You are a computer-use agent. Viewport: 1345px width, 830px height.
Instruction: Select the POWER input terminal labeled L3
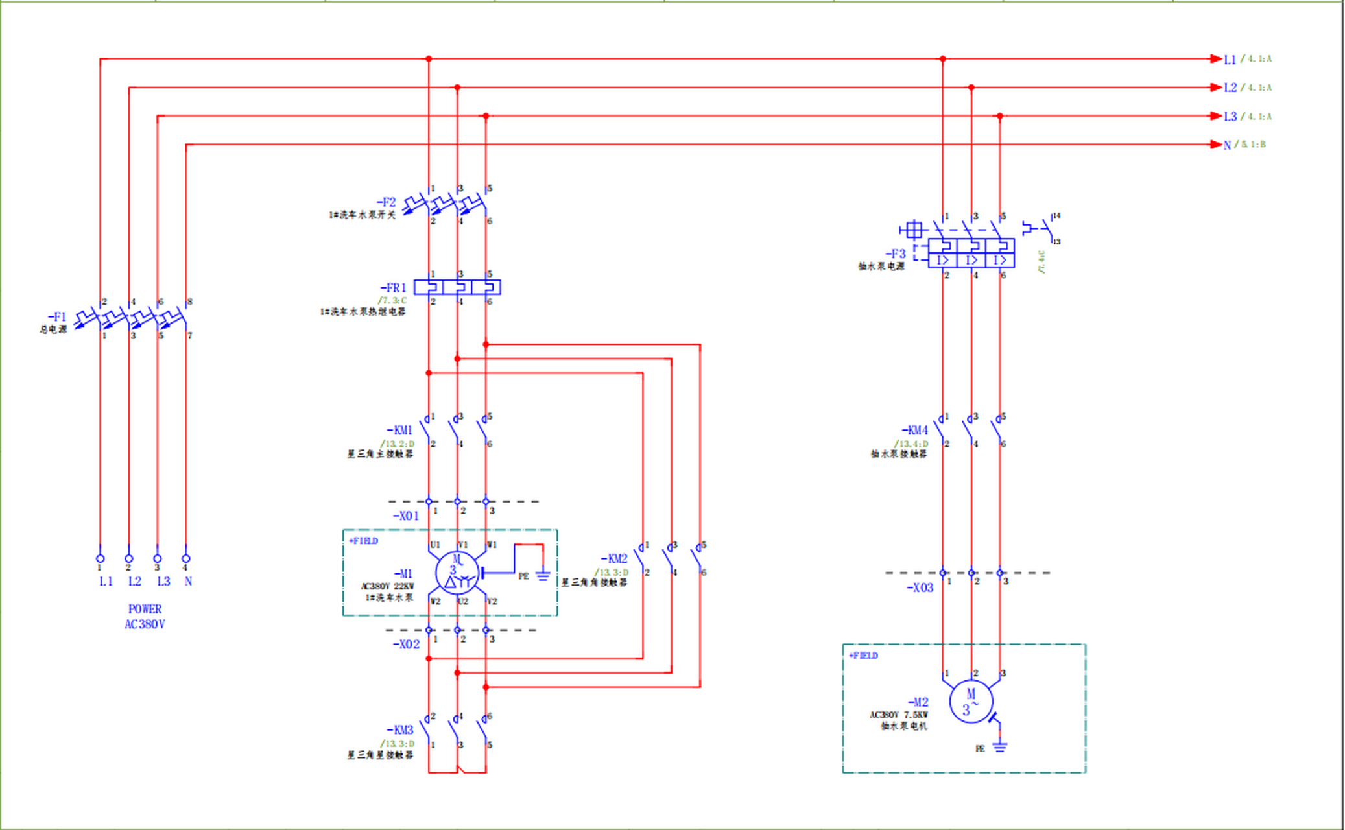click(157, 558)
